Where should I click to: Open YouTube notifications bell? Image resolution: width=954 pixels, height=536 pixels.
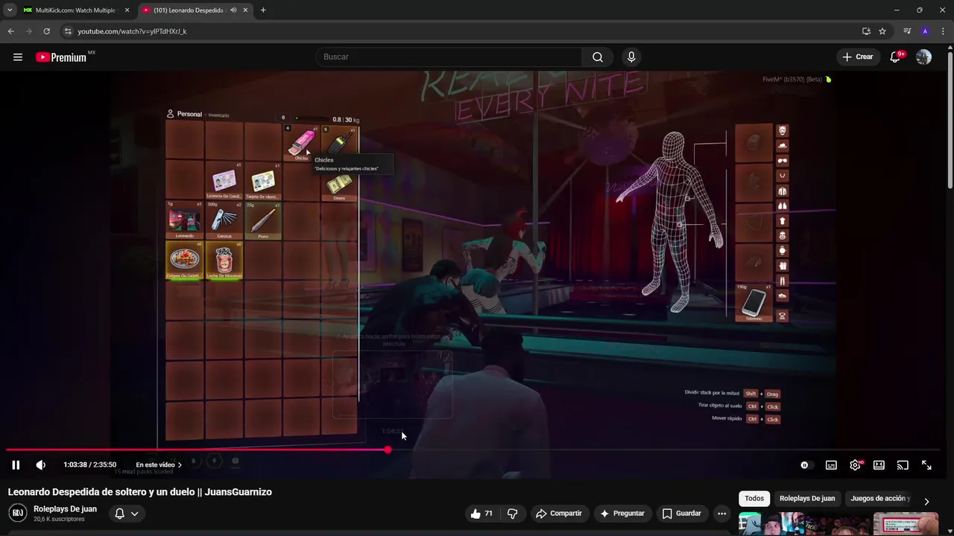(x=896, y=57)
